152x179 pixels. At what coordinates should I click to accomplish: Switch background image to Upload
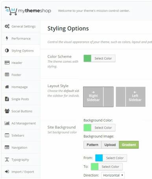(110, 145)
